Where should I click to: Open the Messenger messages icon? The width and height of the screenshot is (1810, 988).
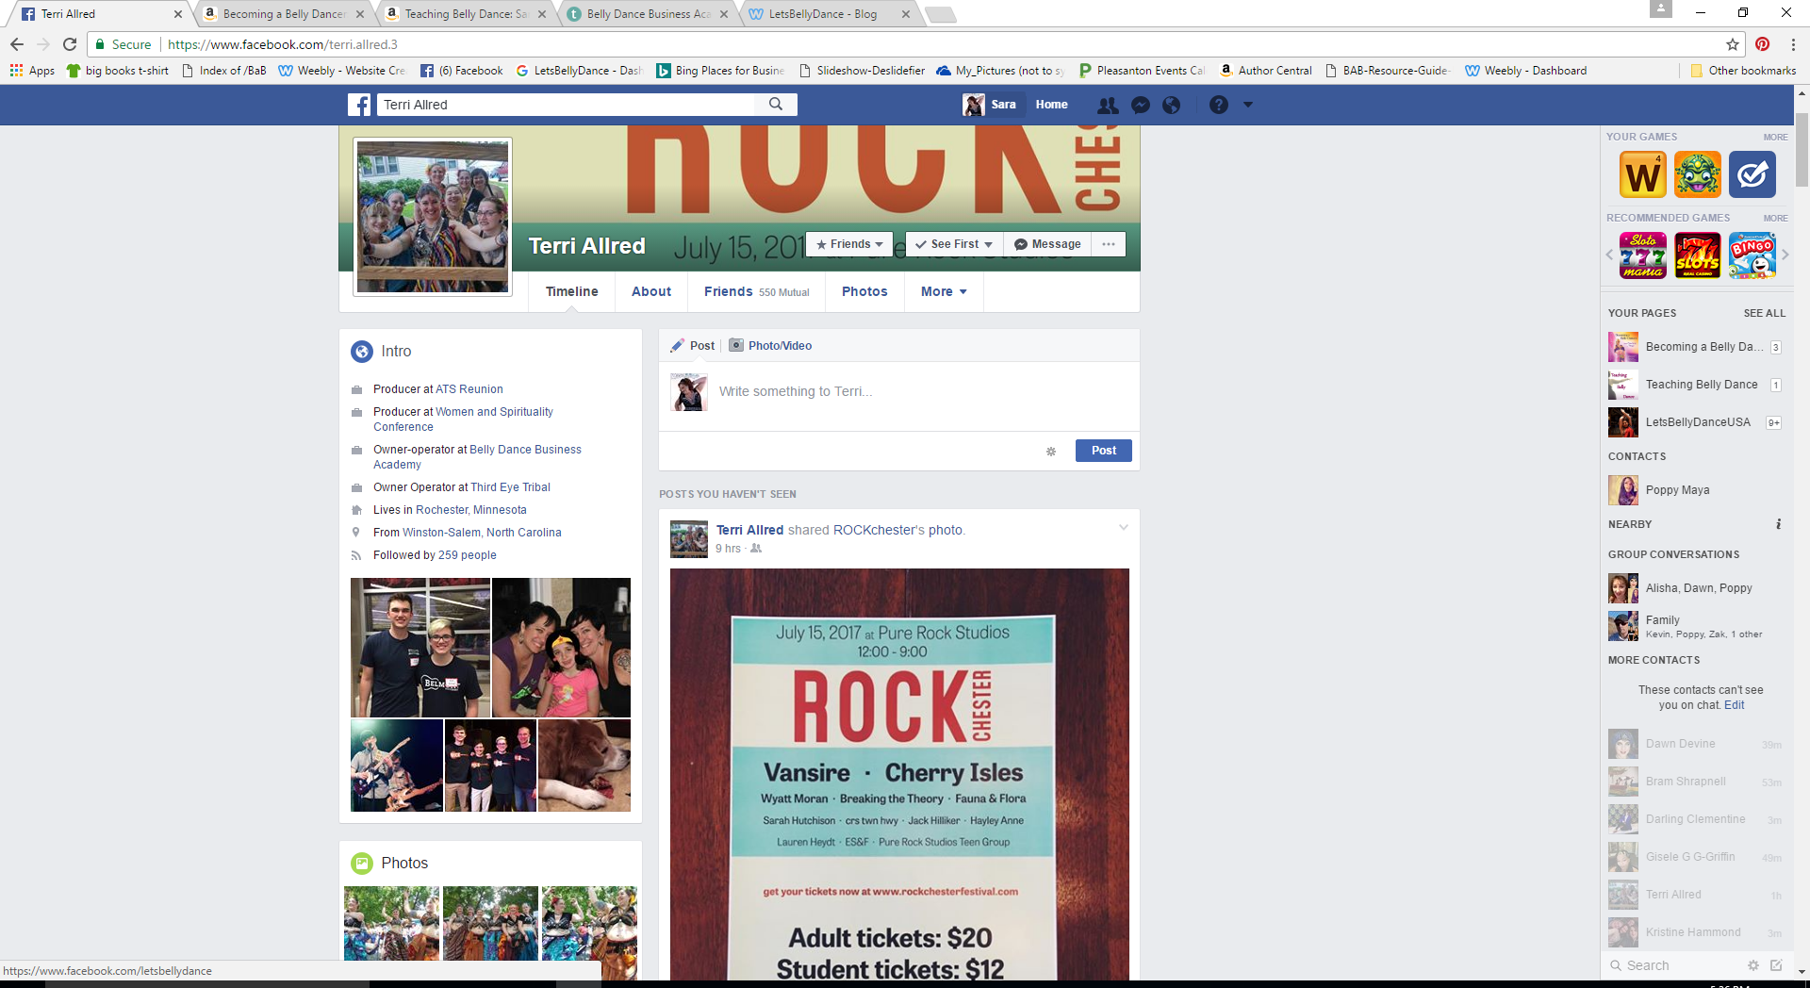[x=1140, y=105]
